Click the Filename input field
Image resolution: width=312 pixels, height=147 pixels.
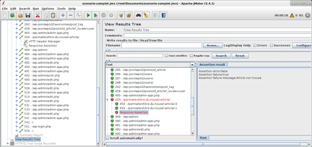point(161,46)
